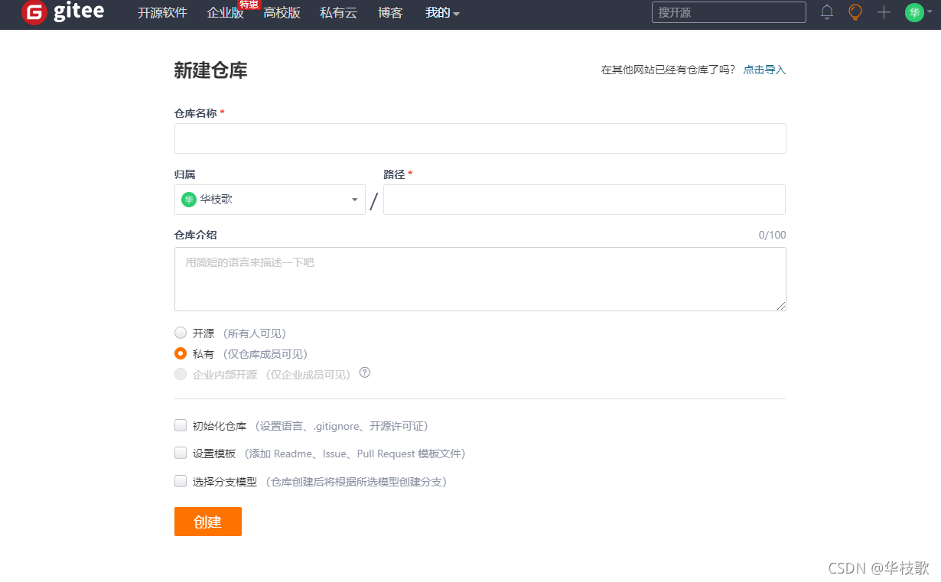The image size is (941, 582).
Task: Click the lightbulb feedback icon
Action: [x=855, y=12]
